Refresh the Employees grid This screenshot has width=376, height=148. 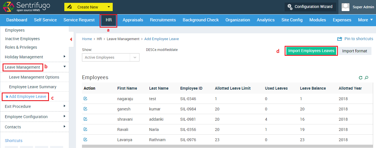(x=361, y=78)
